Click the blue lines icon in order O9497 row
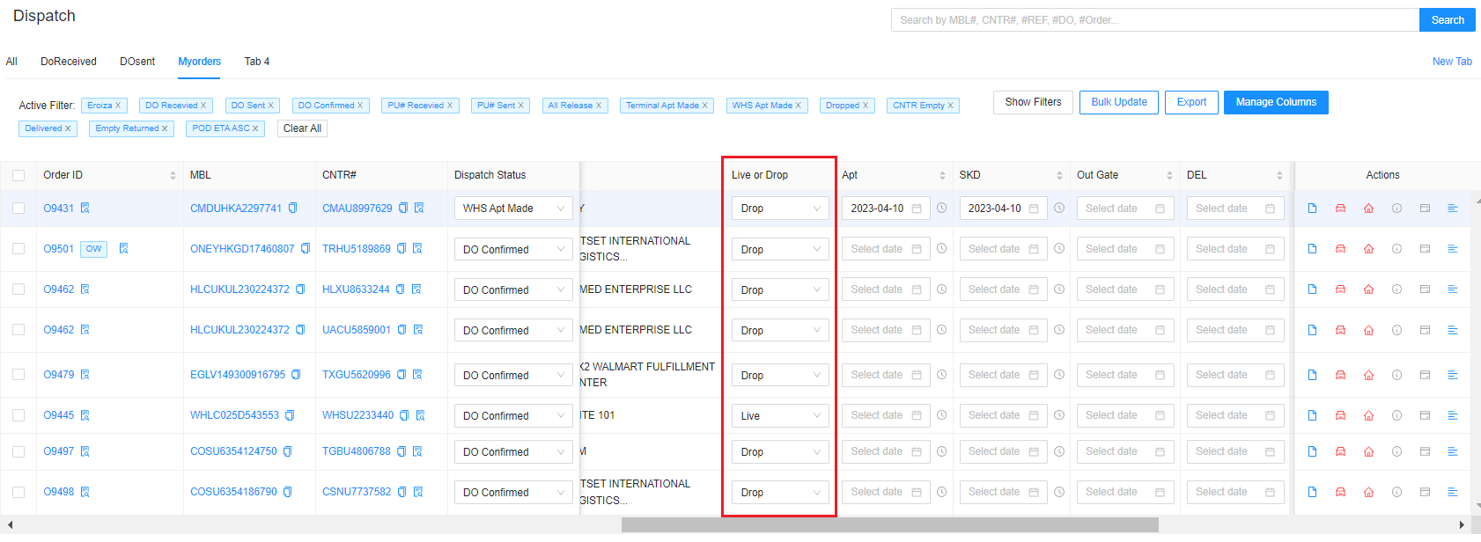Viewport: 1481px width, 542px height. [x=1453, y=451]
